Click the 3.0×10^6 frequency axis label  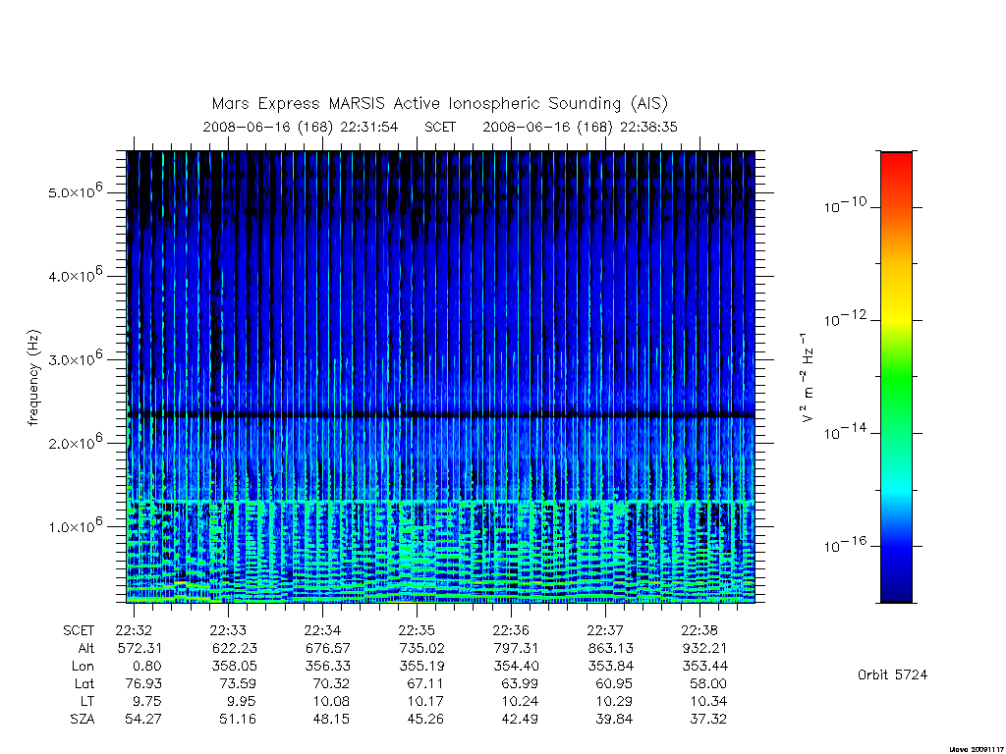(x=75, y=358)
